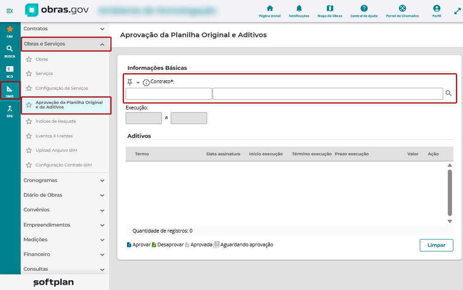463x290 pixels.
Task: Favorite Aprovação da Planilha Original star
Action: click(29, 105)
